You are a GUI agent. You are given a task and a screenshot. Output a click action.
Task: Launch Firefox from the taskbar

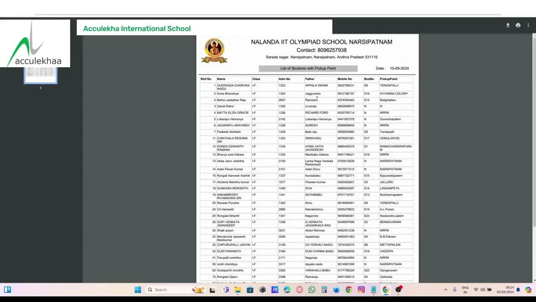click(x=336, y=289)
